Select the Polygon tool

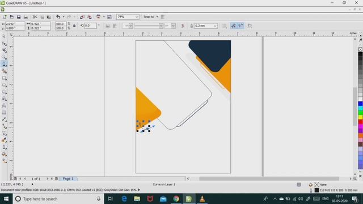[4, 92]
